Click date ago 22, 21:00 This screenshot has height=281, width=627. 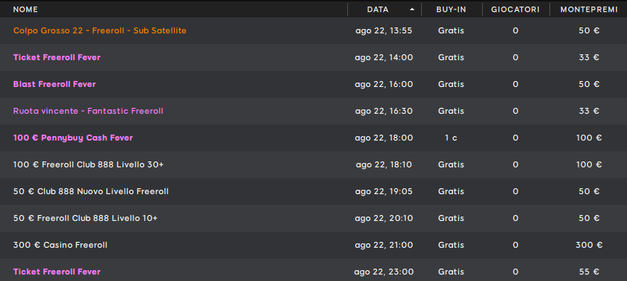384,245
